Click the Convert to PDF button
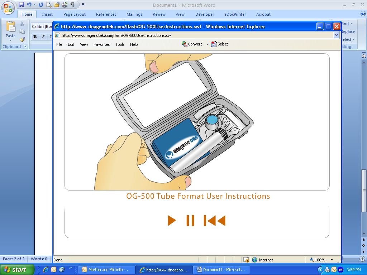367x275 pixels. tap(192, 44)
